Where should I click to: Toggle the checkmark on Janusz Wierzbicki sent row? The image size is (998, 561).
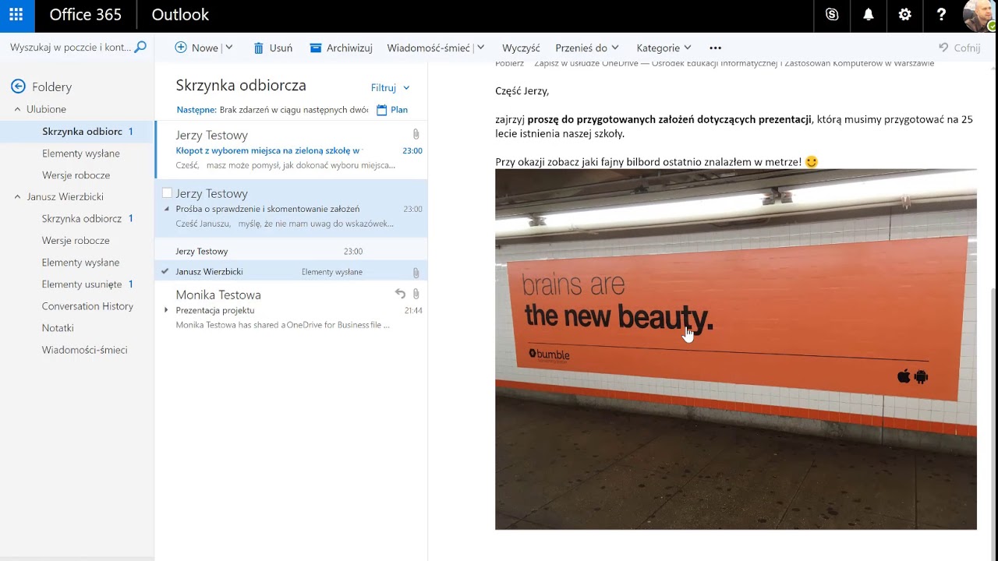click(165, 271)
